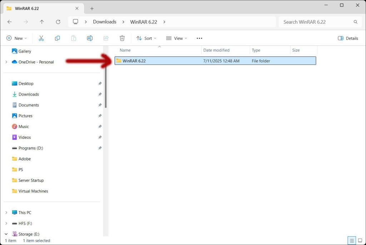Open the View dropdown menu

(x=177, y=38)
